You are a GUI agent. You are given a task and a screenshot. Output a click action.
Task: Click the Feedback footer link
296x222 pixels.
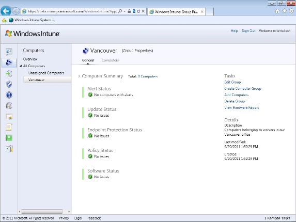click(94, 218)
